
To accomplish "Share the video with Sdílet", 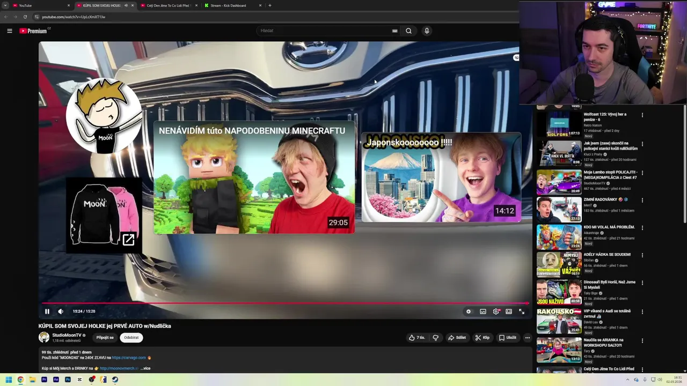I will click(x=457, y=338).
